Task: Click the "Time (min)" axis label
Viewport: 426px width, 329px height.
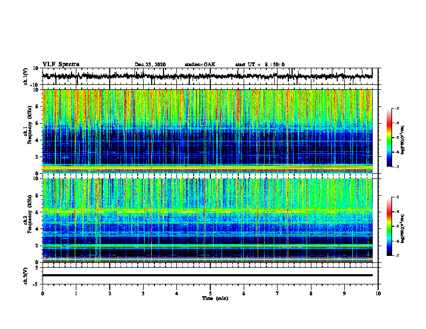Action: coord(215,298)
